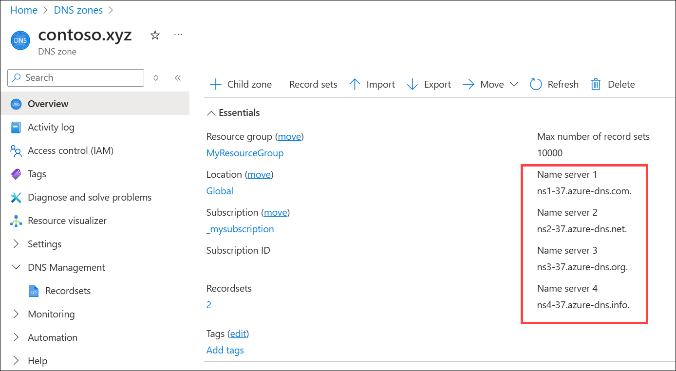Open Tags from the sidebar
The width and height of the screenshot is (676, 371).
37,174
